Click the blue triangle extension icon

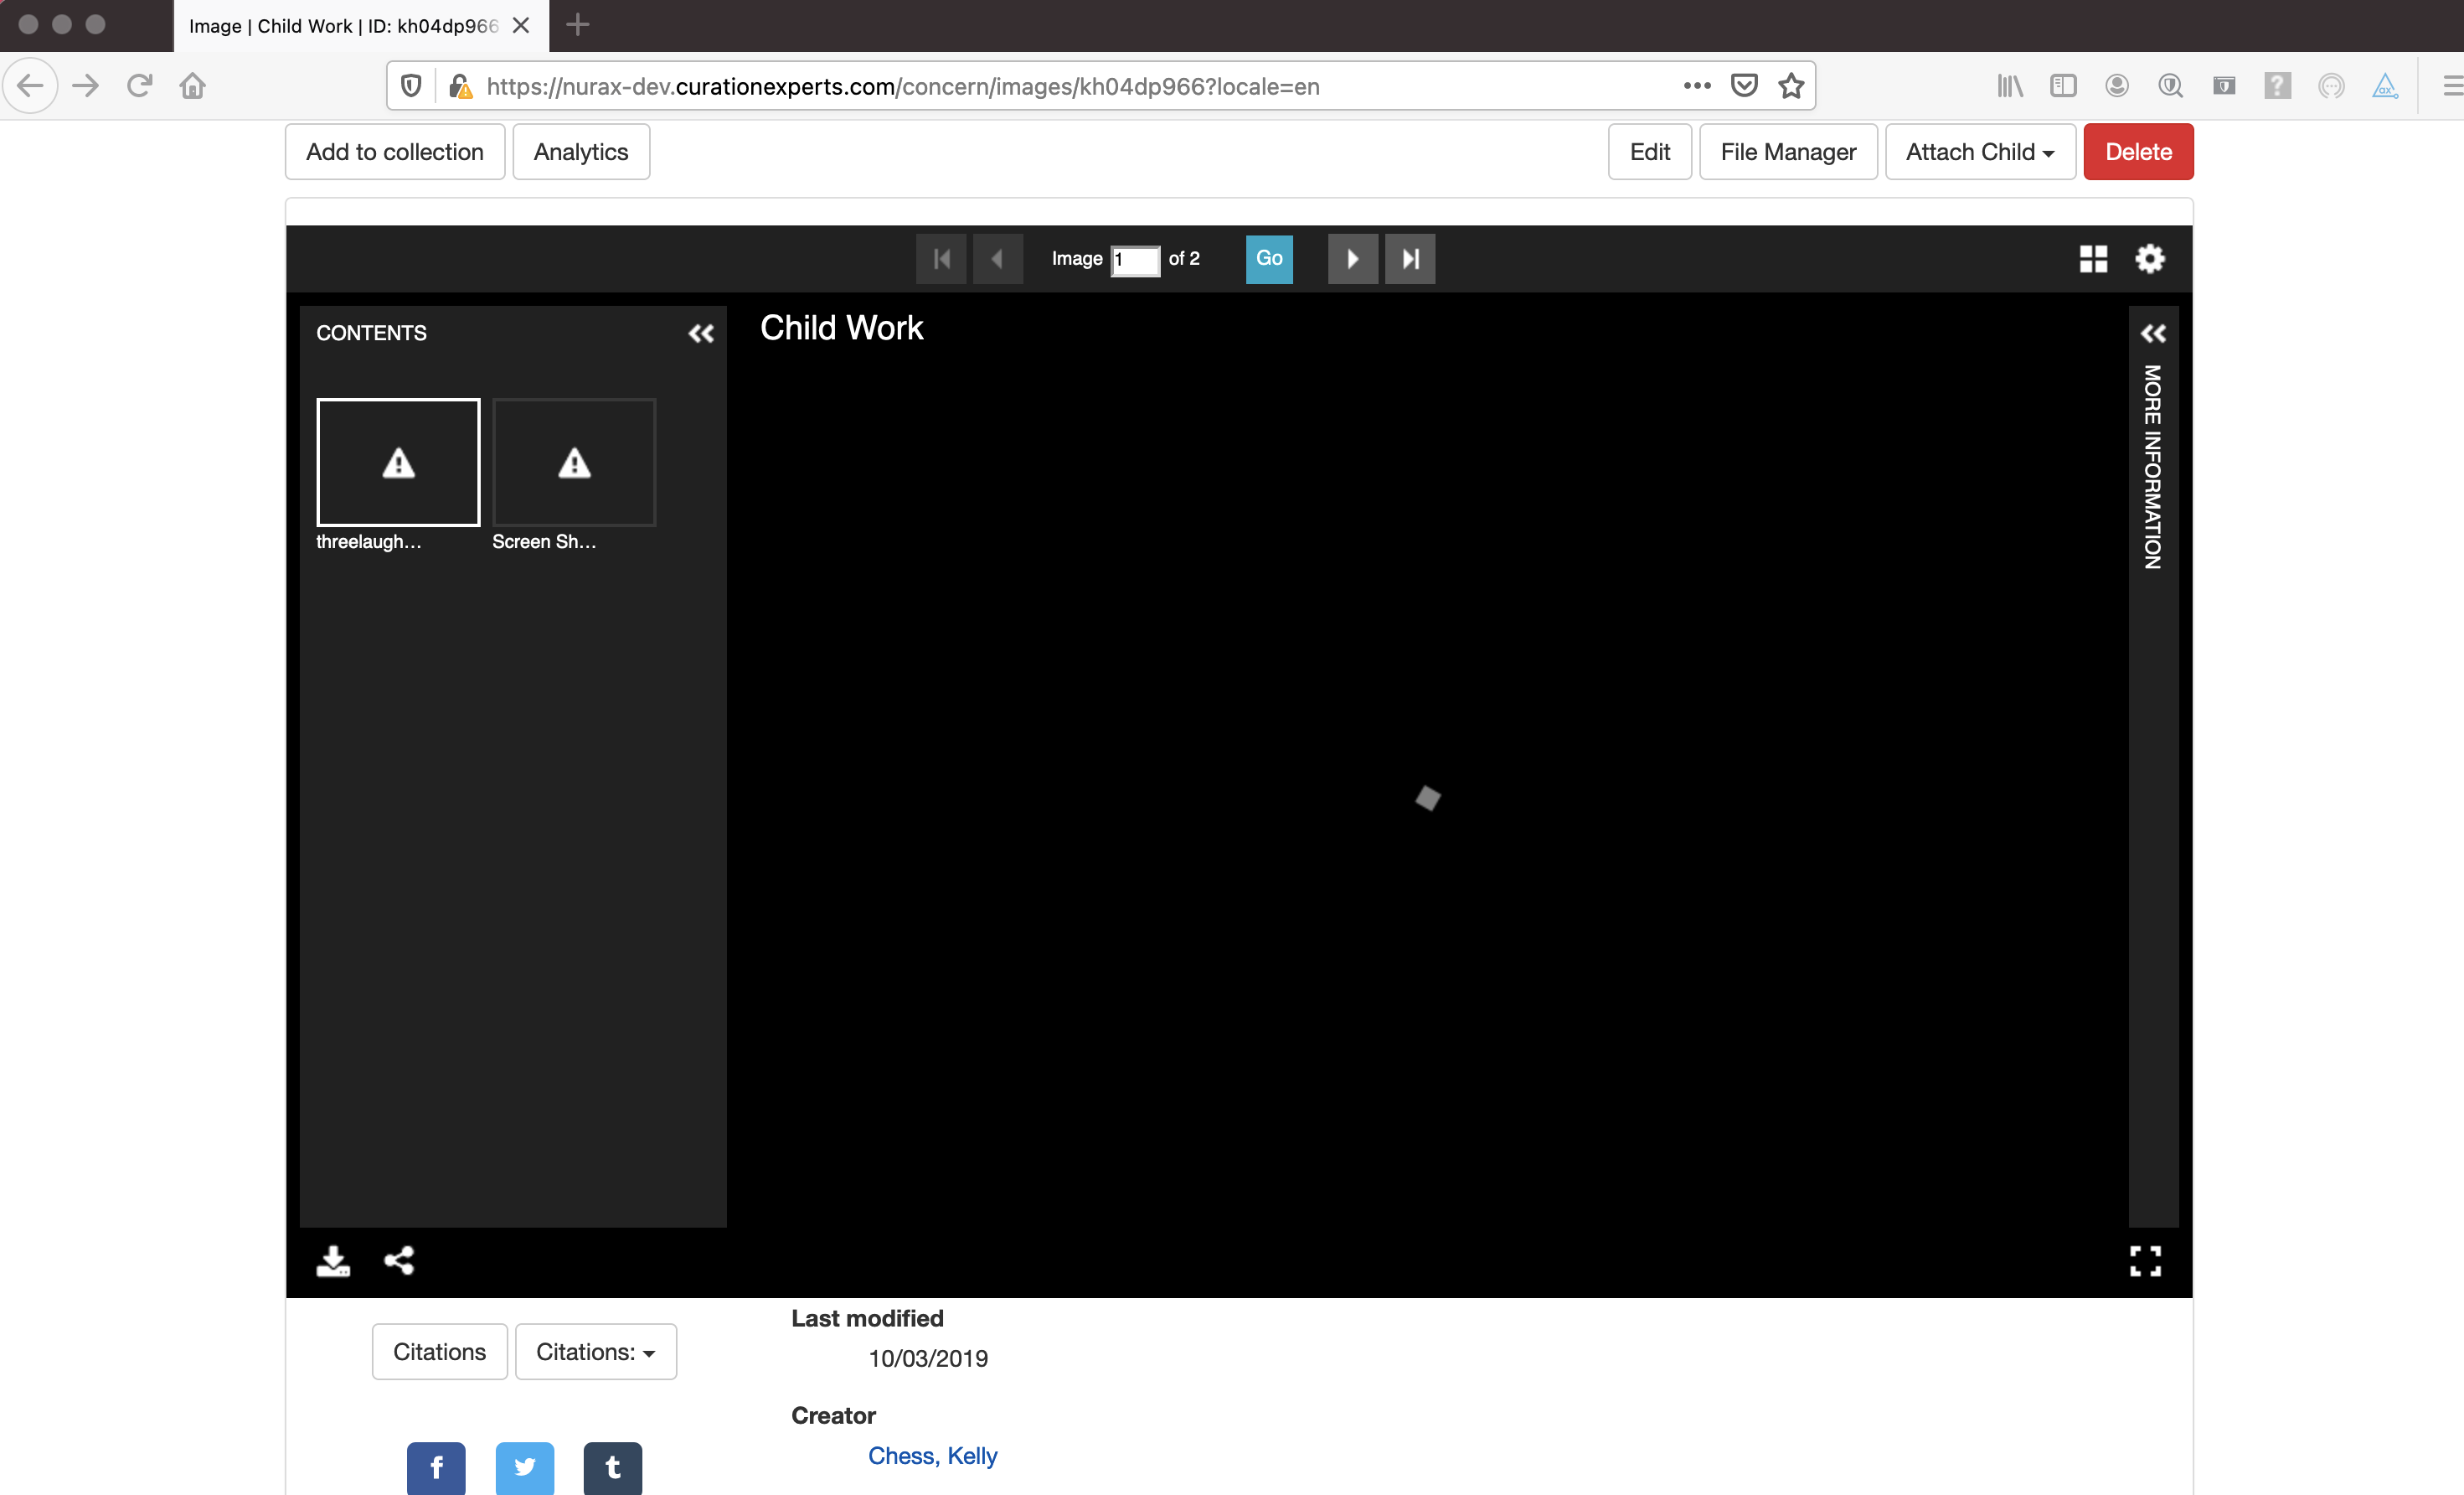(x=2385, y=86)
